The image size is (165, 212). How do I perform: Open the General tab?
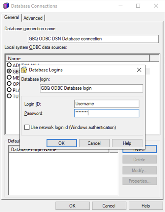12,17
